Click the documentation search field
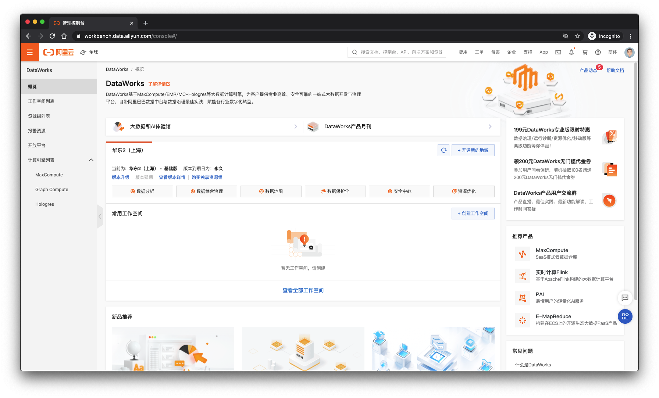 coord(396,52)
